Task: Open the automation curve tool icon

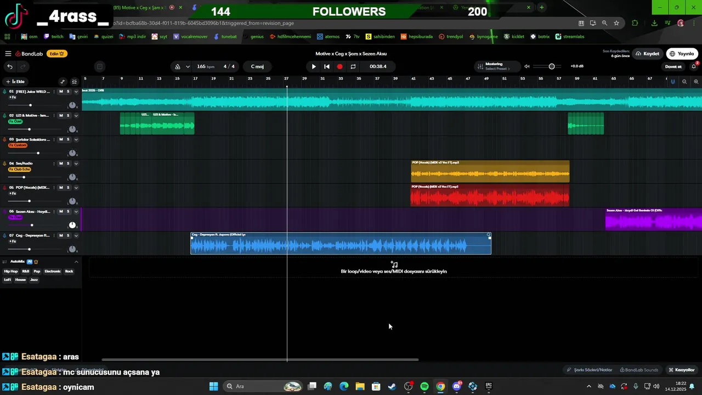Action: [63, 82]
